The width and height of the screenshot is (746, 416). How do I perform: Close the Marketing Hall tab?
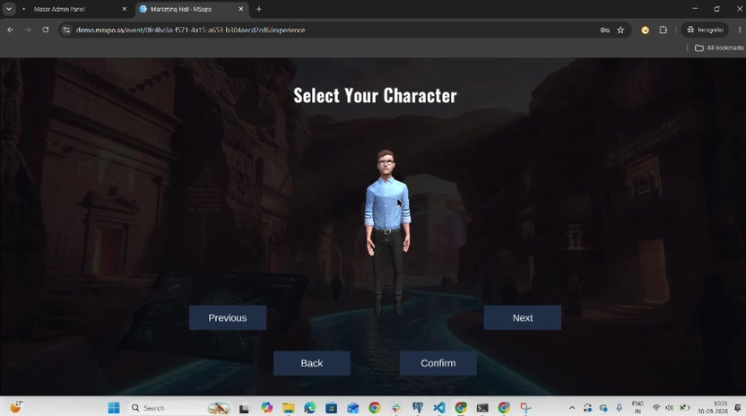[240, 9]
